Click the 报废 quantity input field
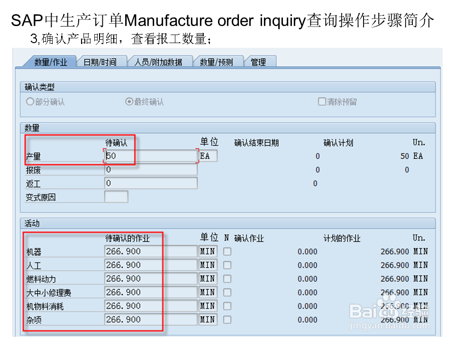The height and width of the screenshot is (341, 455). 151,170
